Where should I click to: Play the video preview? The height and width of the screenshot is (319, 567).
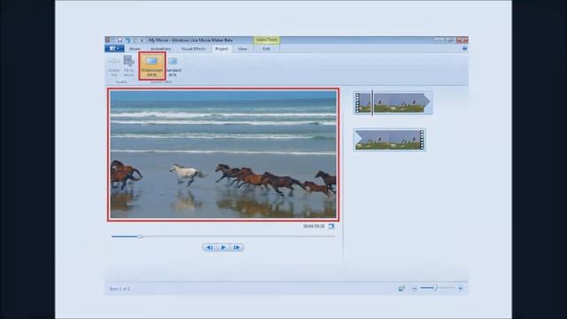223,247
